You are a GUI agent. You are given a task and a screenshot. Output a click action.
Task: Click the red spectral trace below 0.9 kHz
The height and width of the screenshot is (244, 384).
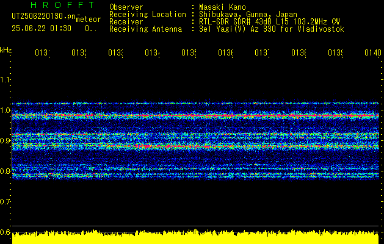pyautogui.click(x=195, y=146)
